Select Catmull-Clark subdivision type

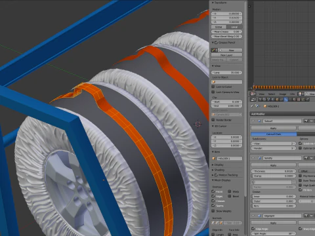[274, 134]
